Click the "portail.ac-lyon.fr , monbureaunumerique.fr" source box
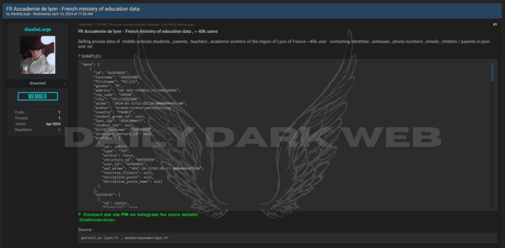 [288, 238]
